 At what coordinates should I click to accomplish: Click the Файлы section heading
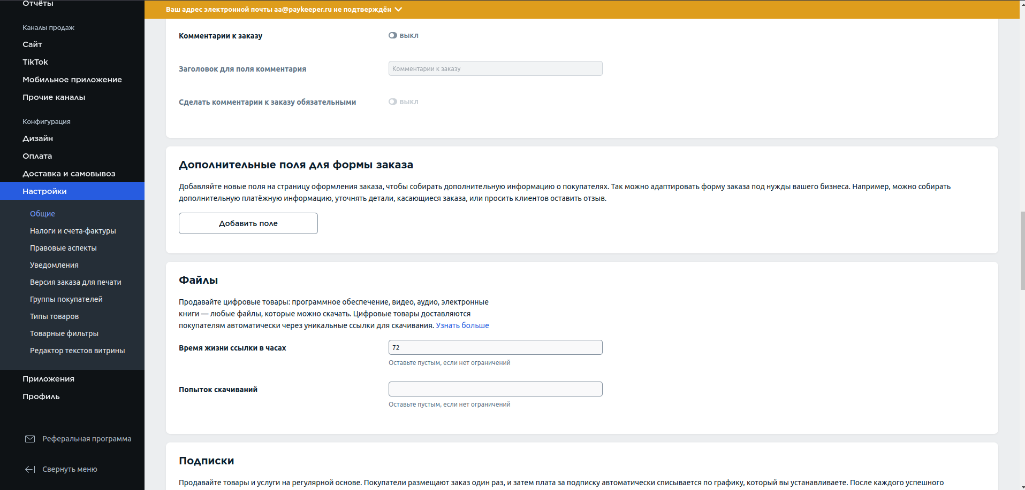click(198, 281)
